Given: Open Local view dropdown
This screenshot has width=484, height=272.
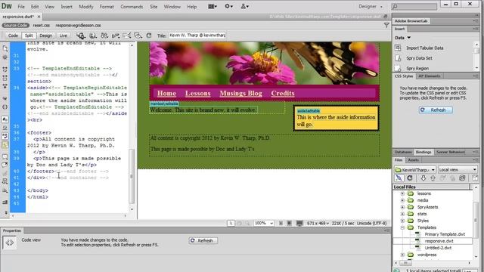Looking at the screenshot, I should point(458,169).
